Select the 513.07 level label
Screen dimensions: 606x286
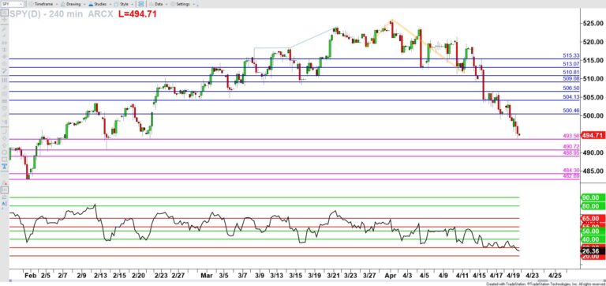[x=570, y=64]
